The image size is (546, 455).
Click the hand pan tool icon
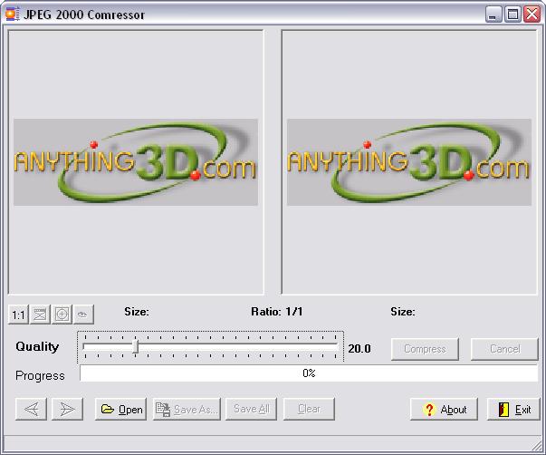point(83,315)
